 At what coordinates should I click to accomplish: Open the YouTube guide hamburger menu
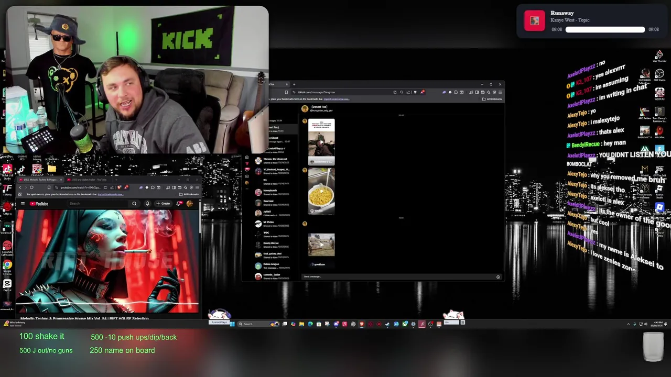(x=23, y=204)
